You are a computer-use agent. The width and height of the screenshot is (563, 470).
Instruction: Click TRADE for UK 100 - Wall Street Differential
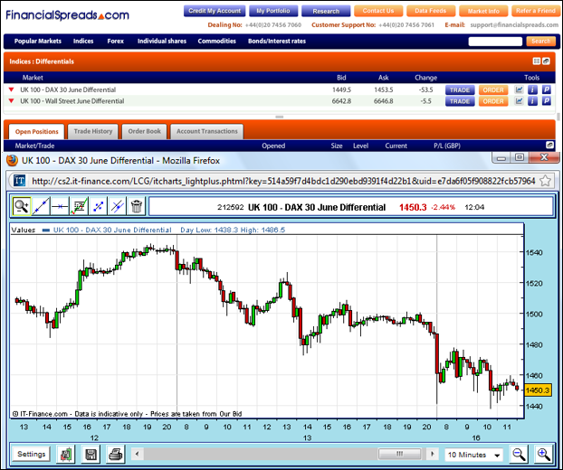(460, 101)
